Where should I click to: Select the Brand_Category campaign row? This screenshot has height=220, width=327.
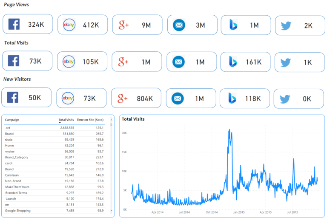(x=54, y=157)
